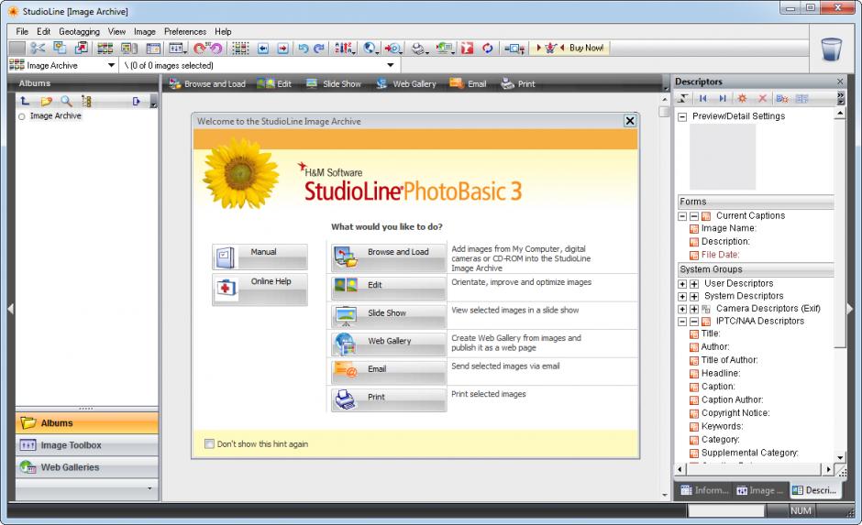Viewport: 862px width, 525px height.
Task: Click Browse and Load in welcome dialog
Action: pyautogui.click(x=389, y=257)
